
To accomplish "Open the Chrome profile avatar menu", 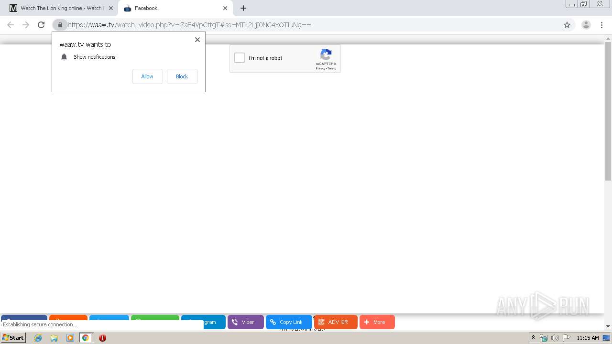I will click(x=586, y=25).
